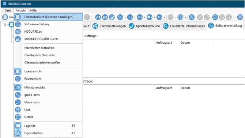The height and width of the screenshot is (138, 245).
Task: Open the Erweiterte Informationen tab
Action: click(x=184, y=26)
